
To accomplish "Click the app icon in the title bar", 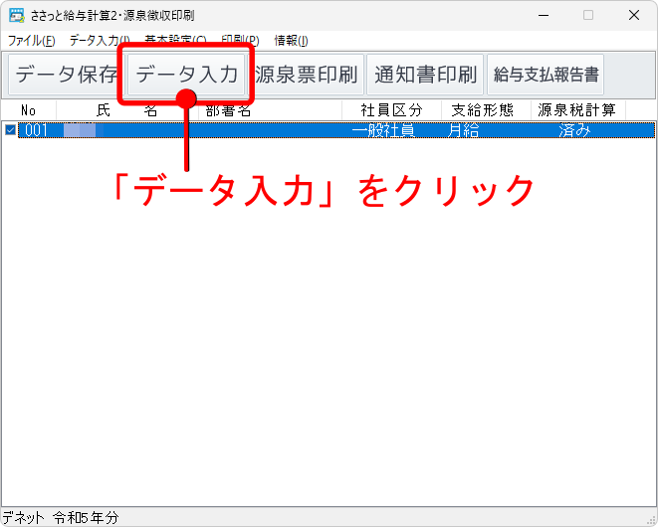I will pos(16,15).
